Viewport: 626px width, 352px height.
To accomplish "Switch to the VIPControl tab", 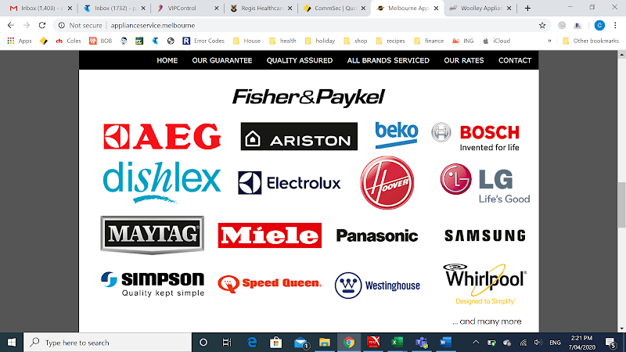I will pyautogui.click(x=187, y=8).
